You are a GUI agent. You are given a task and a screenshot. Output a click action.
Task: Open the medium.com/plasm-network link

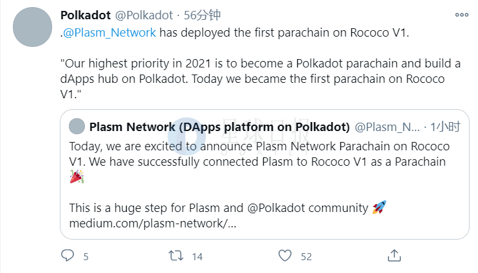(152, 224)
